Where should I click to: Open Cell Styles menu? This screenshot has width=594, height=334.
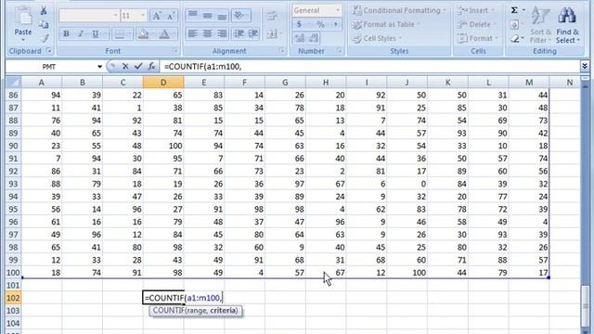(x=377, y=38)
